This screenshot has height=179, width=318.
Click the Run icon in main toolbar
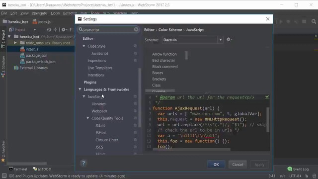click(281, 21)
